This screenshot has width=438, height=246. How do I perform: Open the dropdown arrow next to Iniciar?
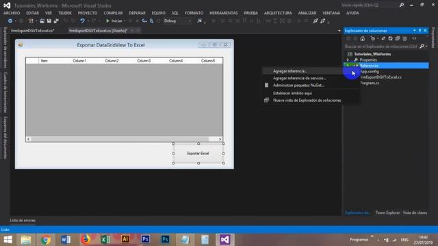coord(125,21)
